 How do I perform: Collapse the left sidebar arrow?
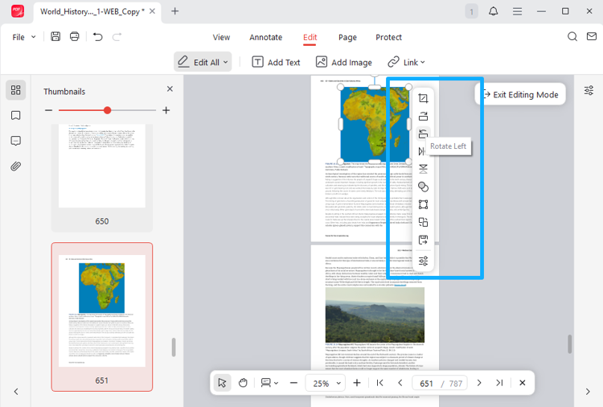(x=16, y=392)
